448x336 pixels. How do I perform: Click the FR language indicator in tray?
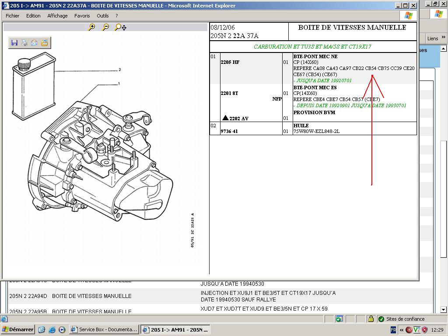[393, 330]
